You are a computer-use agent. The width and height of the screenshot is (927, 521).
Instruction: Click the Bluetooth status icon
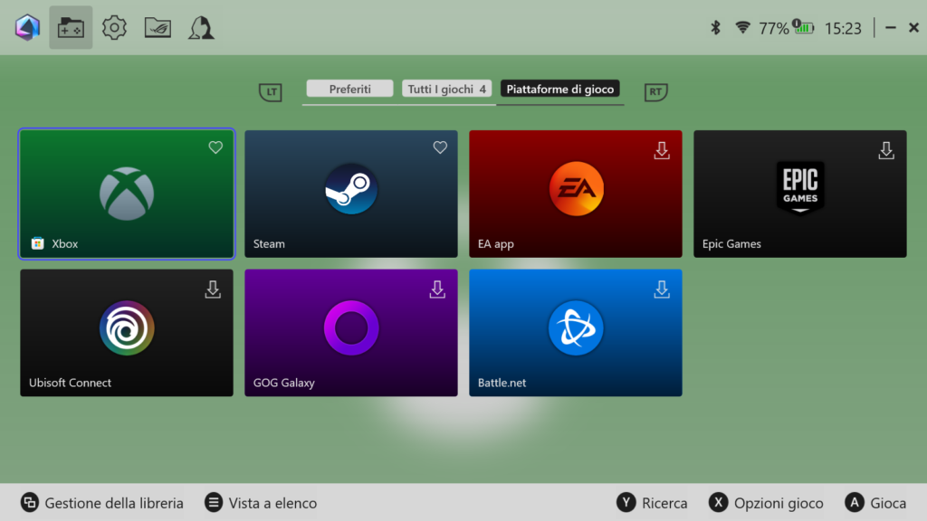[x=715, y=28]
